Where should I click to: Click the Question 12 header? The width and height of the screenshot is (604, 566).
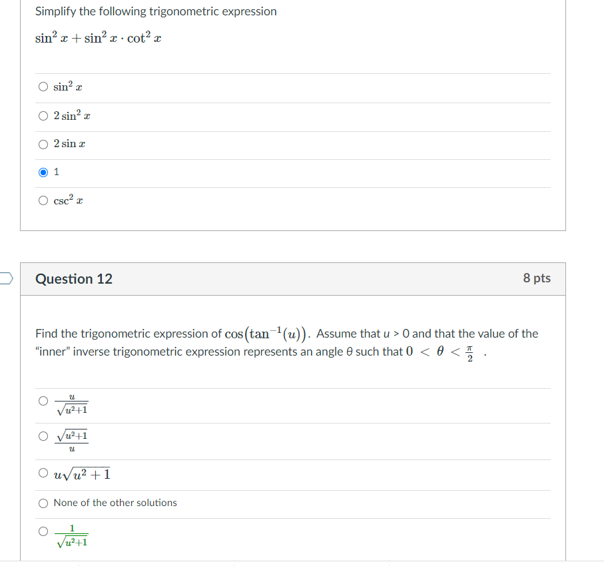[x=73, y=279]
